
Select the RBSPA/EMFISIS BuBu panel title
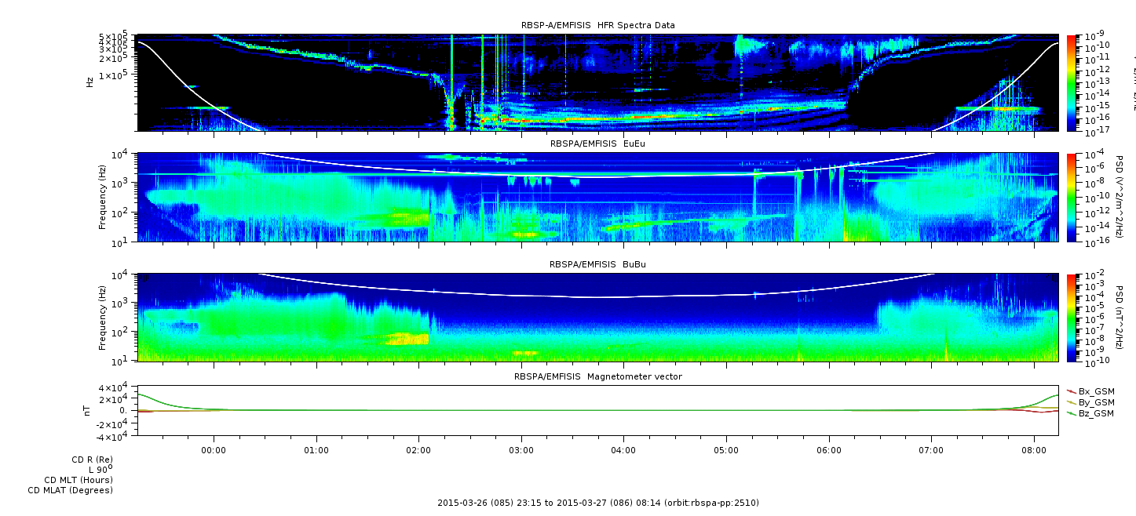click(x=597, y=265)
